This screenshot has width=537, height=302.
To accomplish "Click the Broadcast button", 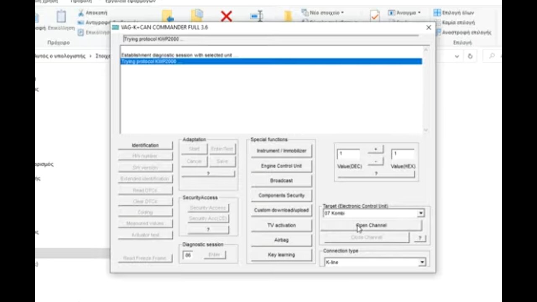I will 282,181.
